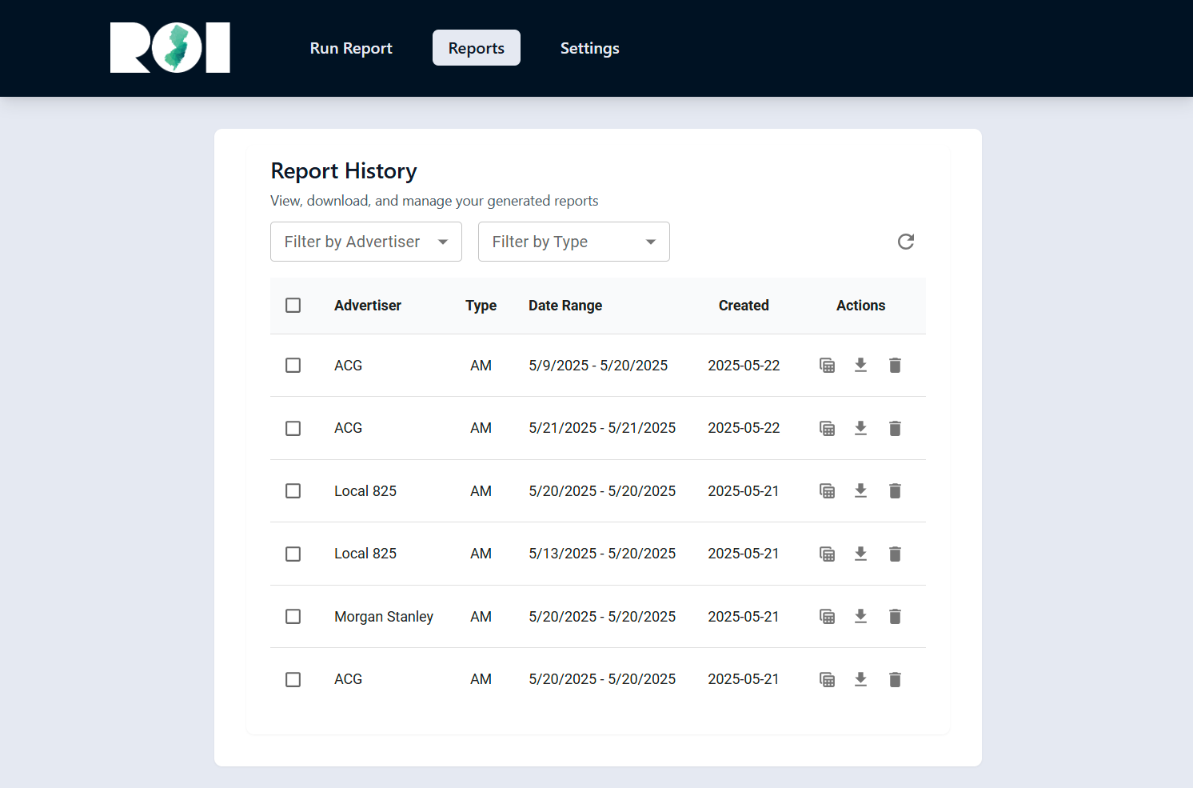Open table view for ACG 5/20/2025 - 5/20/2025 report
The height and width of the screenshot is (788, 1193).
[828, 679]
